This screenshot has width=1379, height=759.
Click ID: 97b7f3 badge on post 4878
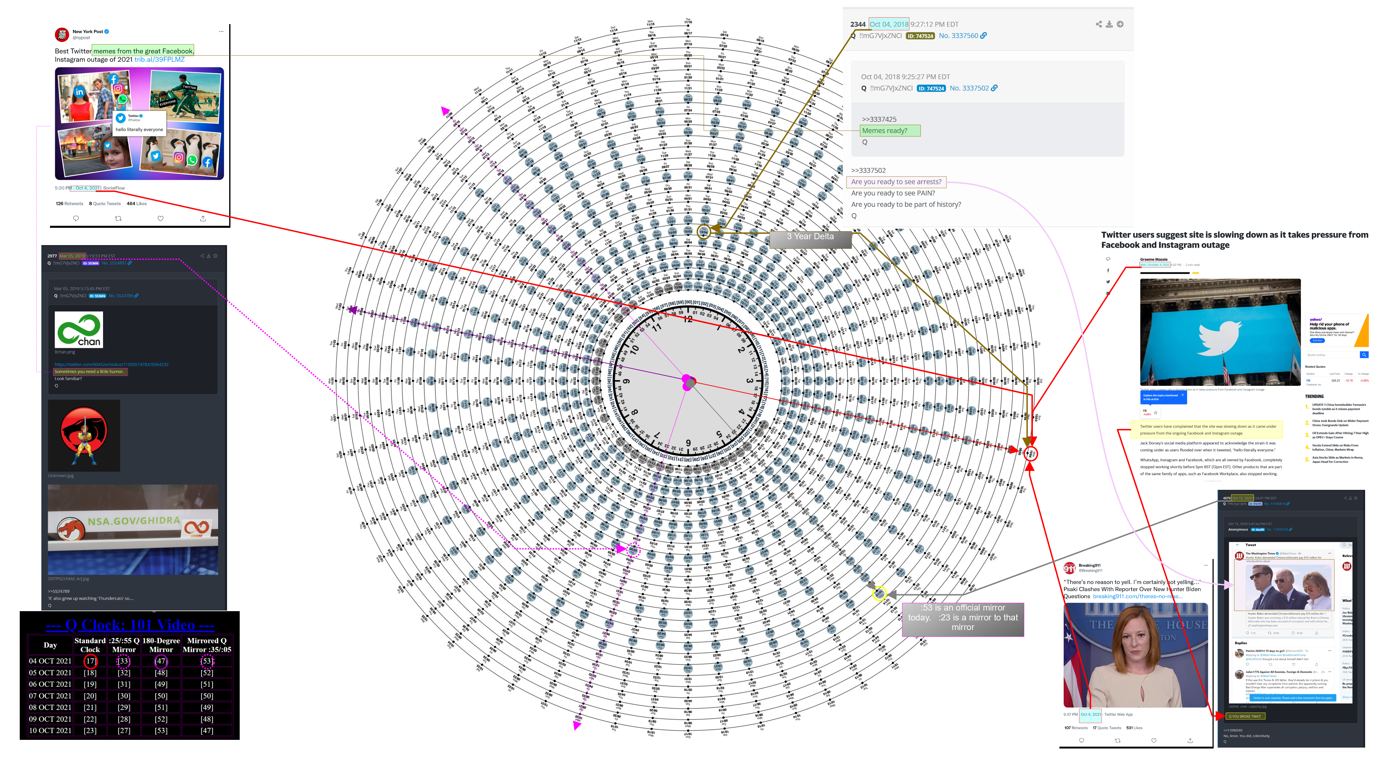tap(1255, 504)
